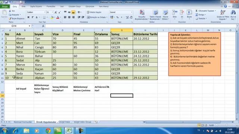The image size is (239, 134).
Task: Open Internet Explorer from the taskbar
Action: 16,131
